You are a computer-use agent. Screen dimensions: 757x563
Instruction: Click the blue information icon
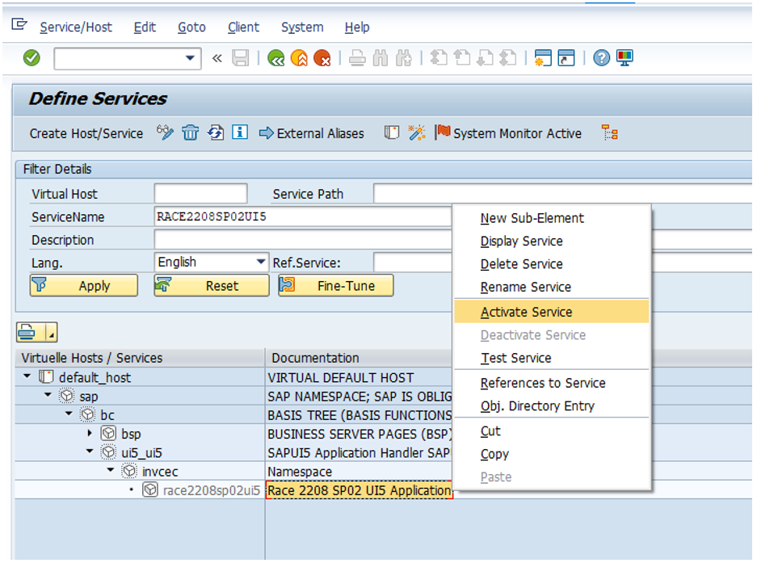(239, 133)
